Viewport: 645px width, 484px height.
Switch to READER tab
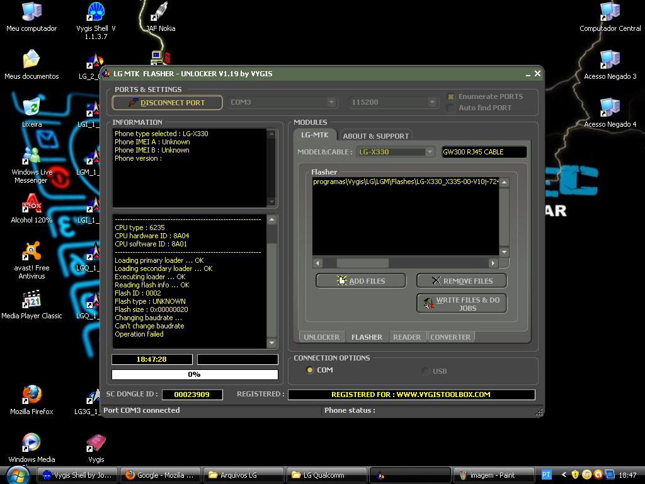click(407, 337)
